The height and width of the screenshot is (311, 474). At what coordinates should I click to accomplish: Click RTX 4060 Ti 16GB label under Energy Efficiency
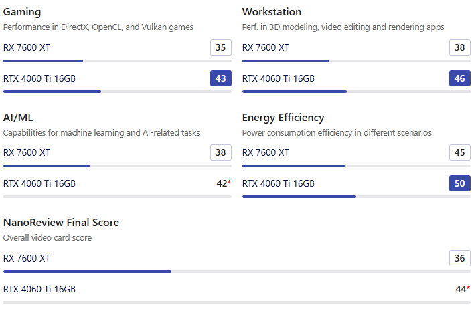click(278, 183)
